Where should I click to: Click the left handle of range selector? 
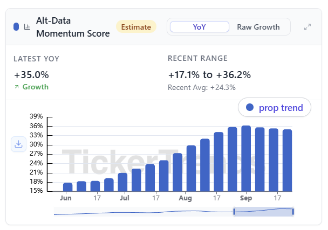234,212
